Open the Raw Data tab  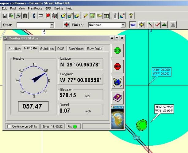pos(94,49)
